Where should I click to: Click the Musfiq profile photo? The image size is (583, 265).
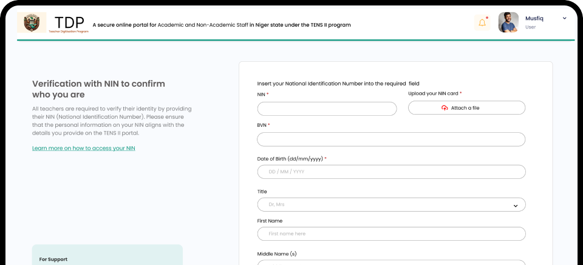click(x=508, y=22)
